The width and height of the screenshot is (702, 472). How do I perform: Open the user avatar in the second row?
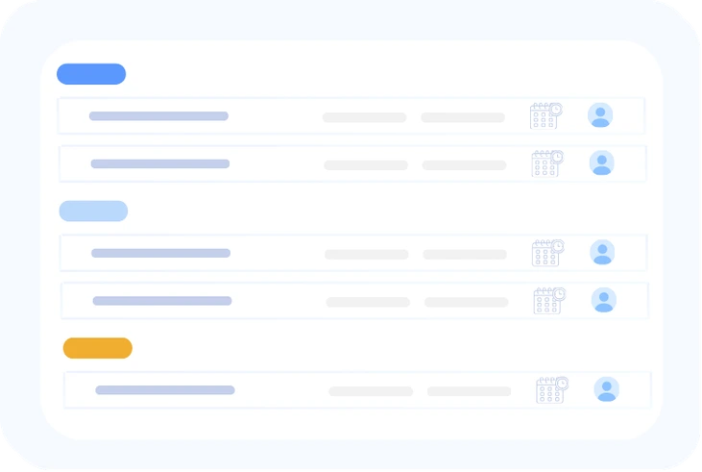(602, 163)
